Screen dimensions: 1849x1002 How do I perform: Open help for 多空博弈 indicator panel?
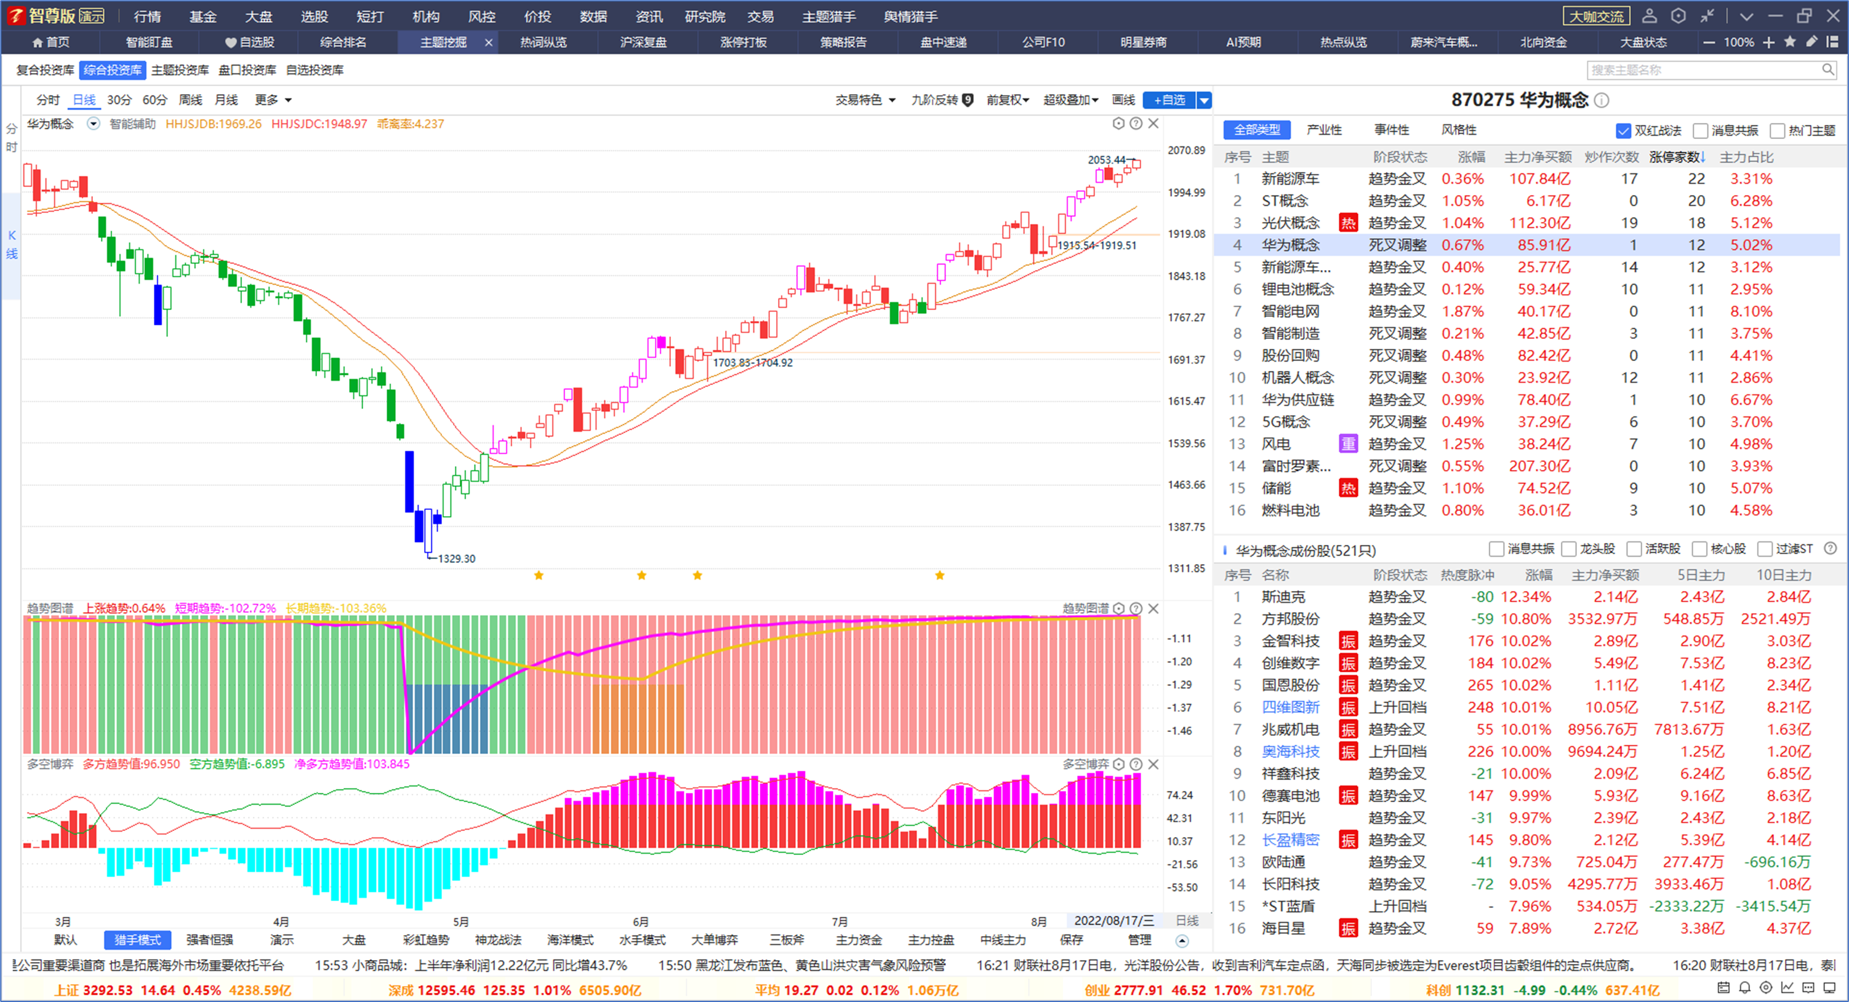[x=1136, y=764]
